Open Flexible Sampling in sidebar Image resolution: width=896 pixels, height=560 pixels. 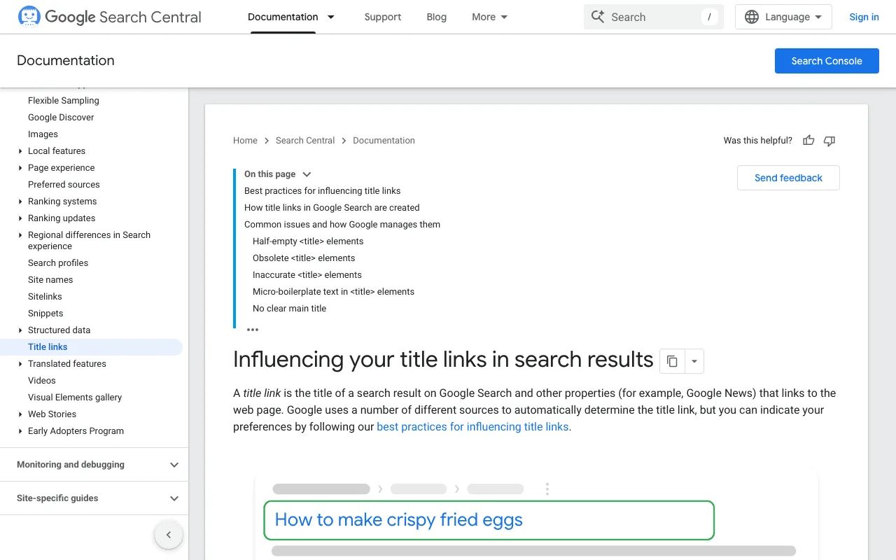pyautogui.click(x=64, y=101)
